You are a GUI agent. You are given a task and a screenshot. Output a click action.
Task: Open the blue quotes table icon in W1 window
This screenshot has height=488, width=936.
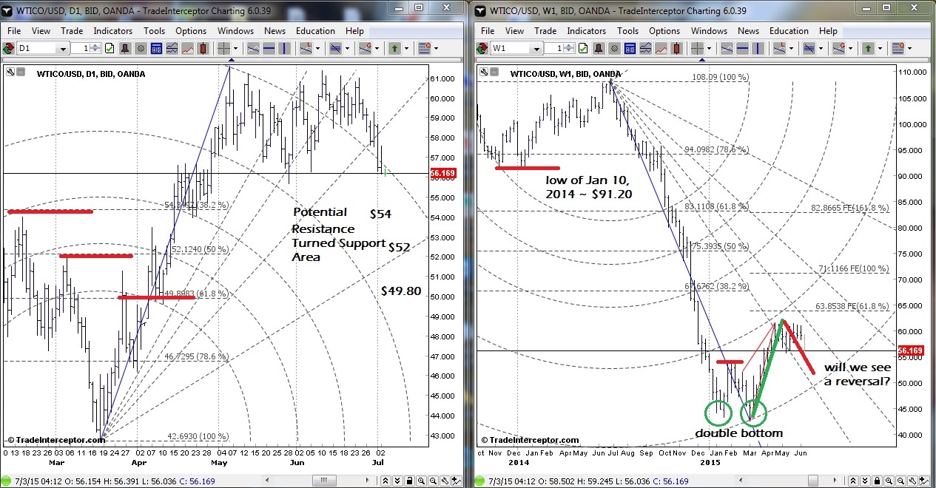click(x=630, y=48)
